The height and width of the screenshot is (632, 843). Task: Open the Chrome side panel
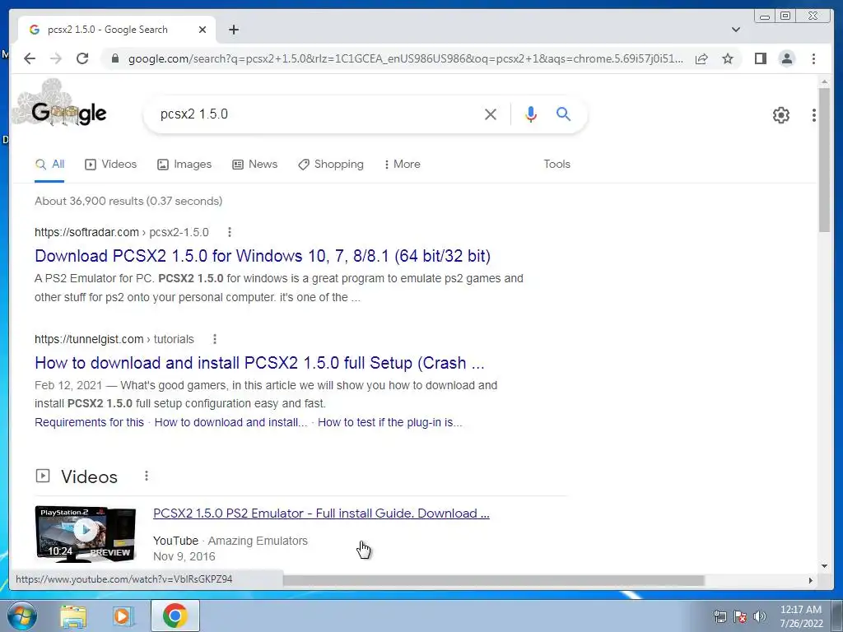pyautogui.click(x=760, y=58)
